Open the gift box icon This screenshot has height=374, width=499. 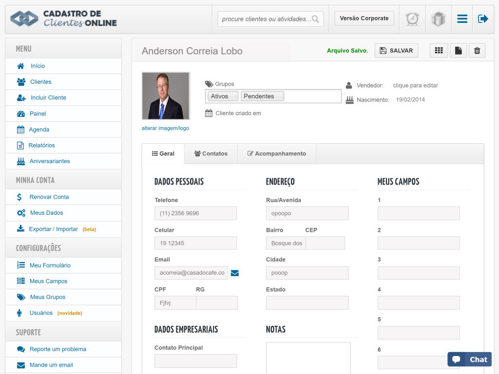[438, 19]
